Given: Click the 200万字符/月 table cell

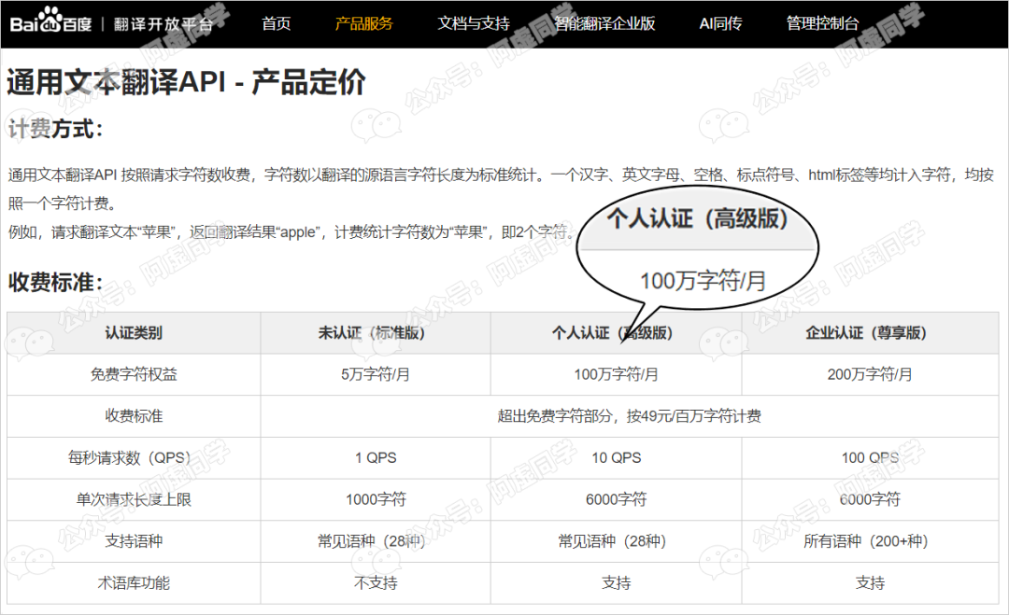Looking at the screenshot, I should tap(870, 374).
